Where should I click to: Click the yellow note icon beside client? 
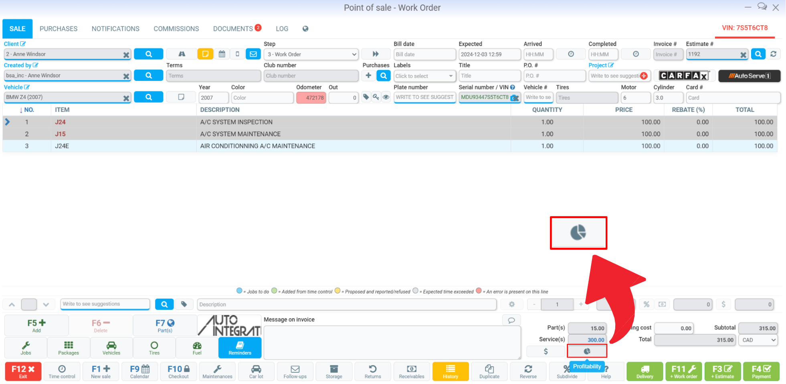pos(205,54)
